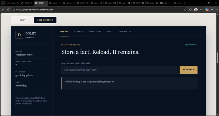This screenshot has height=116, width=219.
Task: Click the gemini-3.5-flash reasoning value
Action: tap(24, 75)
